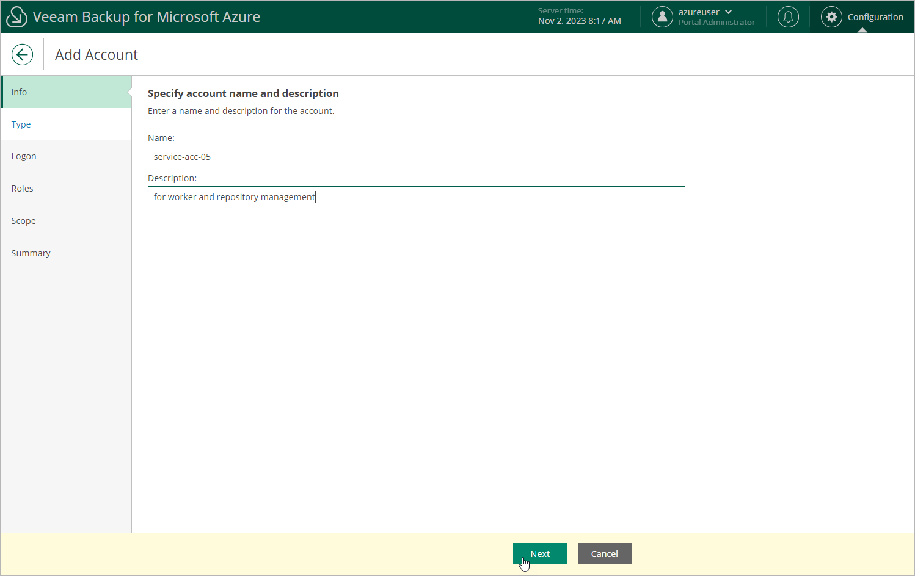Go to the Scope wizard step
Screen dimensions: 915x576
coord(66,221)
